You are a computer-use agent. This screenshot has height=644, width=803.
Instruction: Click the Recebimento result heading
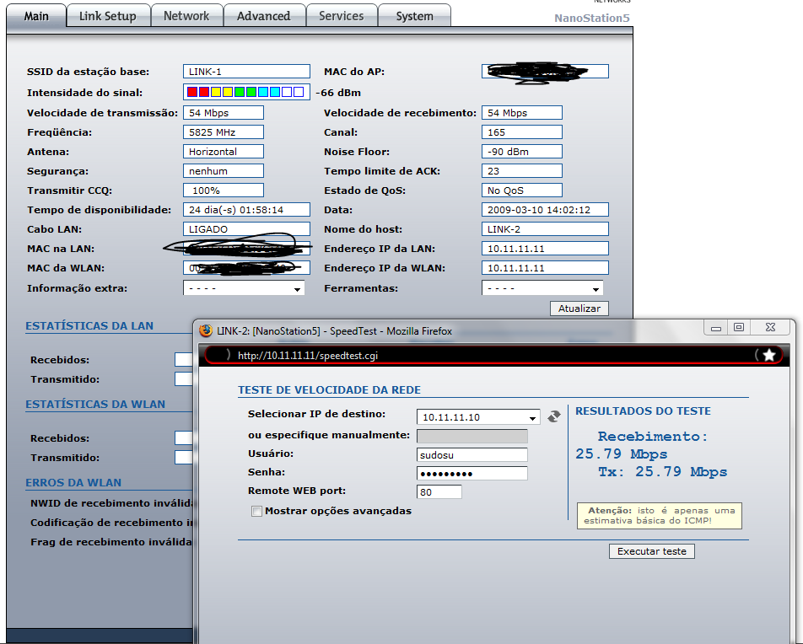click(653, 436)
